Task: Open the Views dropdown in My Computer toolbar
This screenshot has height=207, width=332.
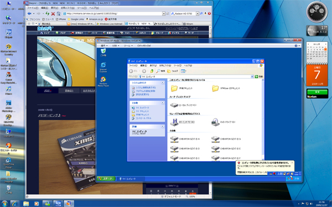Action: click(183, 71)
